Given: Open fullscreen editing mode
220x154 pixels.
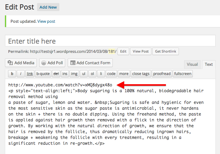Looking at the screenshot, I should coord(183,74).
